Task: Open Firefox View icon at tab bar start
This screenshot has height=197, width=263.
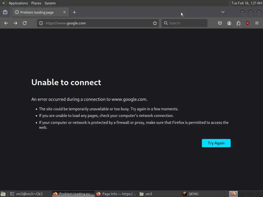Action: click(x=5, y=12)
